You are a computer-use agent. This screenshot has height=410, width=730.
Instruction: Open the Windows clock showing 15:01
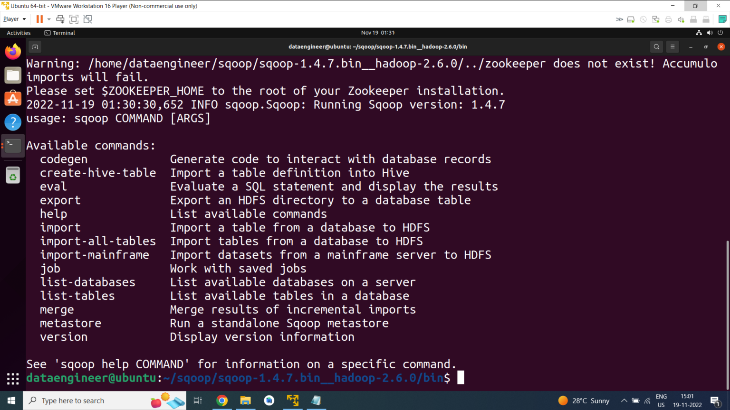pos(687,401)
